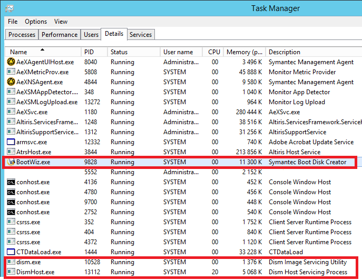Sort by Memory column header
This screenshot has width=362, height=280.
click(x=244, y=52)
